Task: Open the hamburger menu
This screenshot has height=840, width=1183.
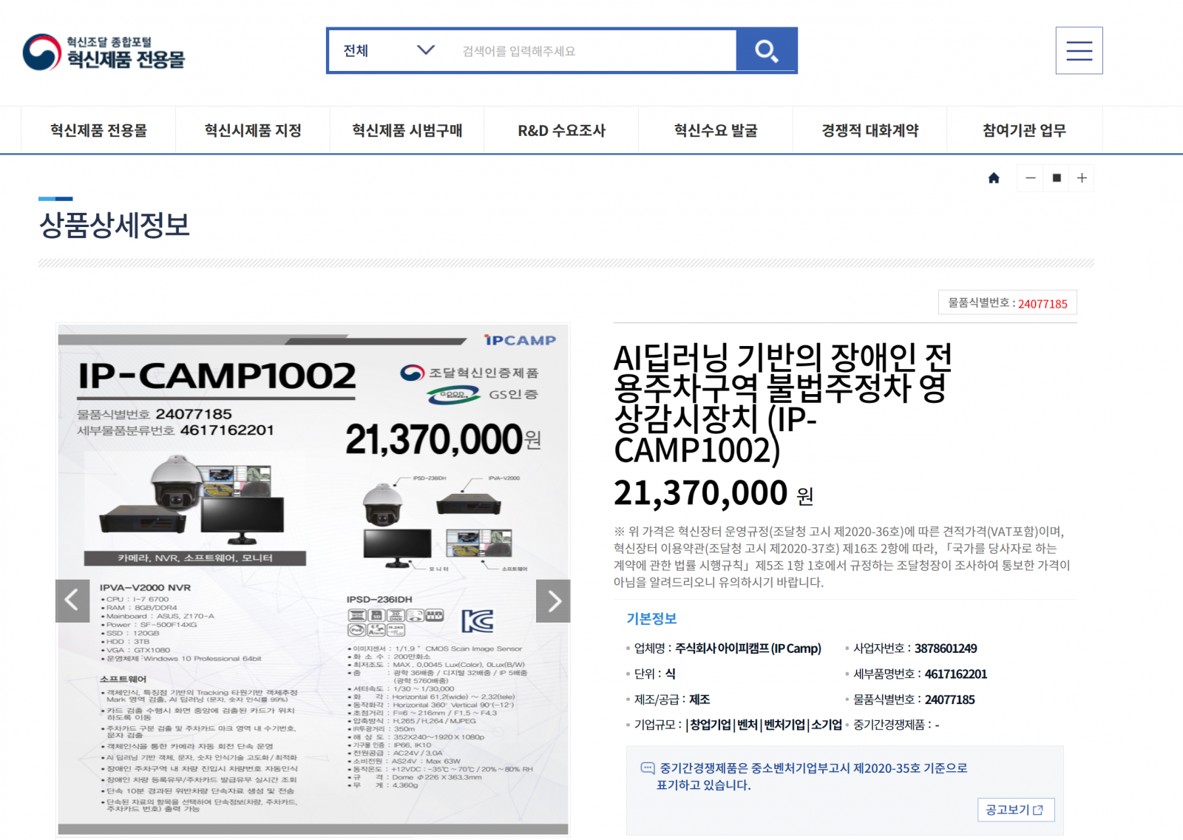Action: pos(1079,50)
